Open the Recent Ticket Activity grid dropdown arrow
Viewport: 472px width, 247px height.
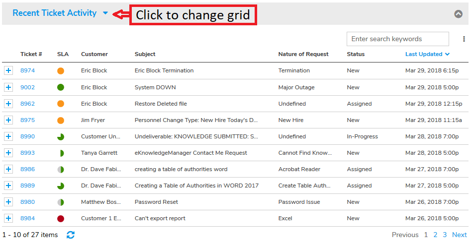coord(105,13)
